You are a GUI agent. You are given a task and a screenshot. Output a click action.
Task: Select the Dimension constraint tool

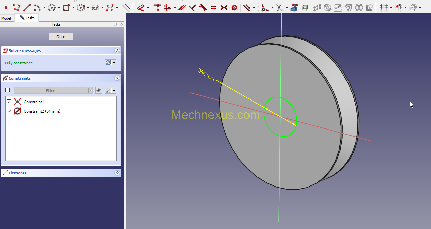(x=141, y=7)
